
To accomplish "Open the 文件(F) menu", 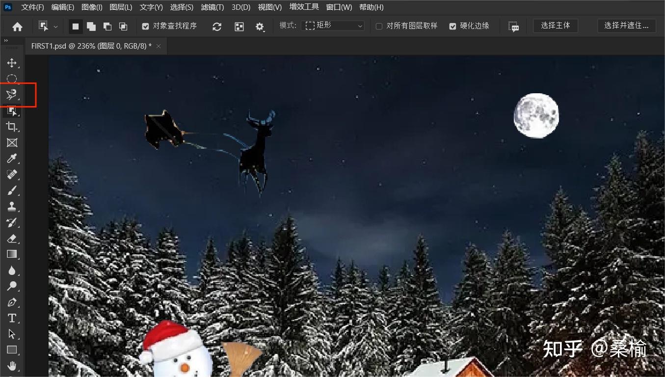I will point(32,7).
